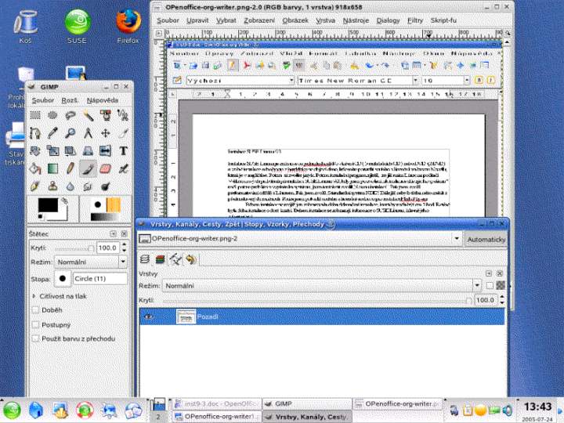Select the Eraser tool
This screenshot has height=423, width=564.
click(x=106, y=168)
